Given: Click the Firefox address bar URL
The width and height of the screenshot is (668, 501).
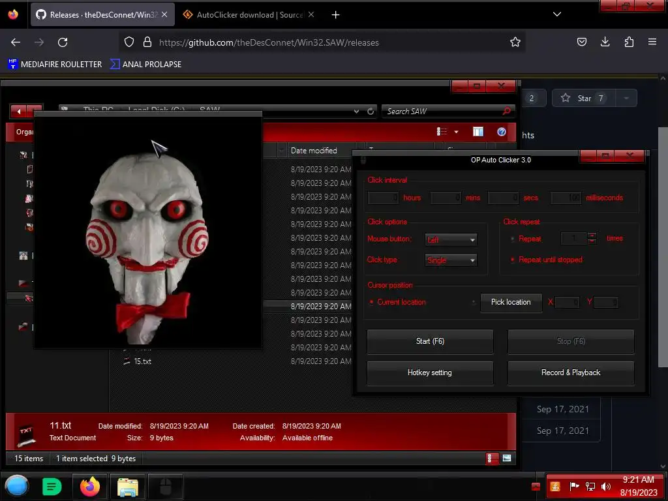Looking at the screenshot, I should coord(269,42).
